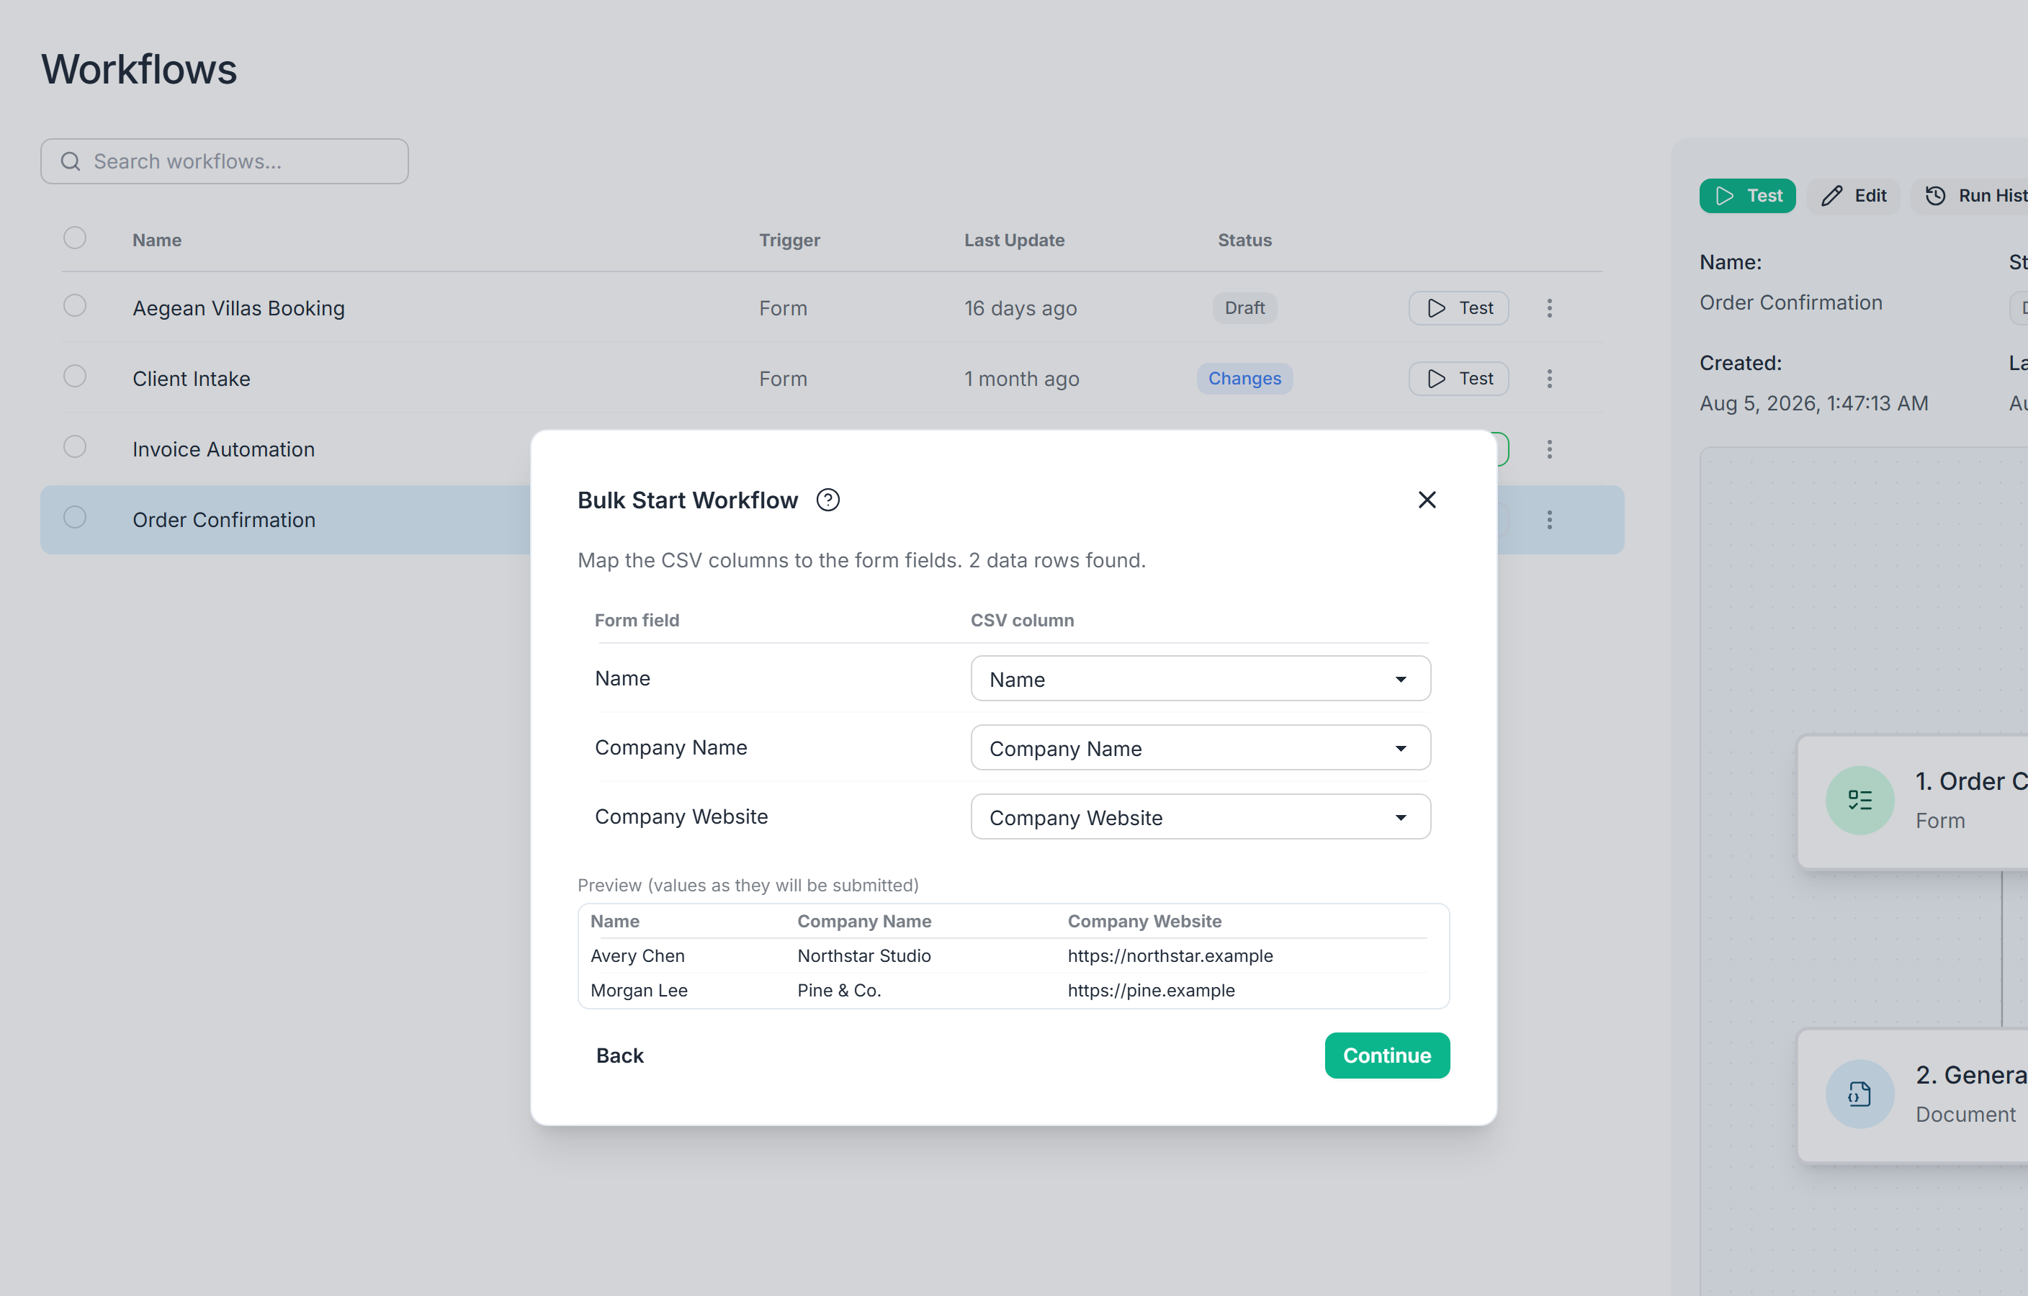Click the Last Update column header
This screenshot has height=1296, width=2028.
tap(1014, 241)
